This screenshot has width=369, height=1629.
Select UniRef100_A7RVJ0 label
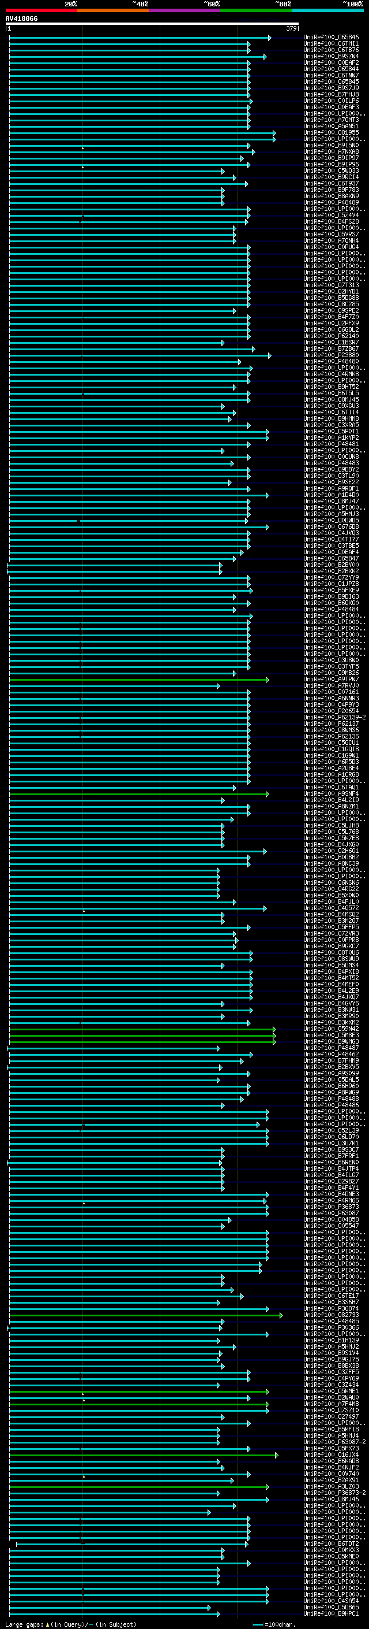pyautogui.click(x=331, y=685)
